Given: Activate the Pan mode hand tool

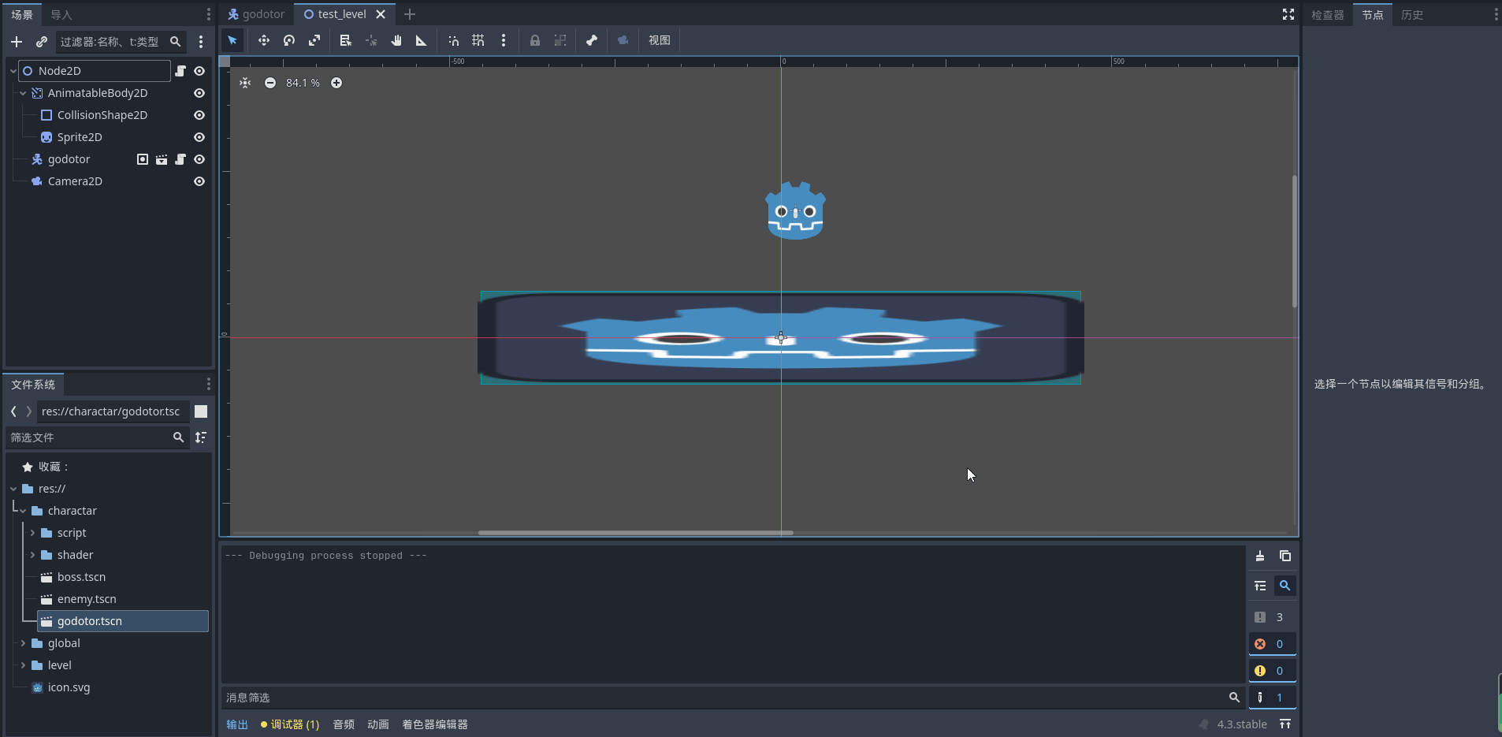Looking at the screenshot, I should point(396,40).
